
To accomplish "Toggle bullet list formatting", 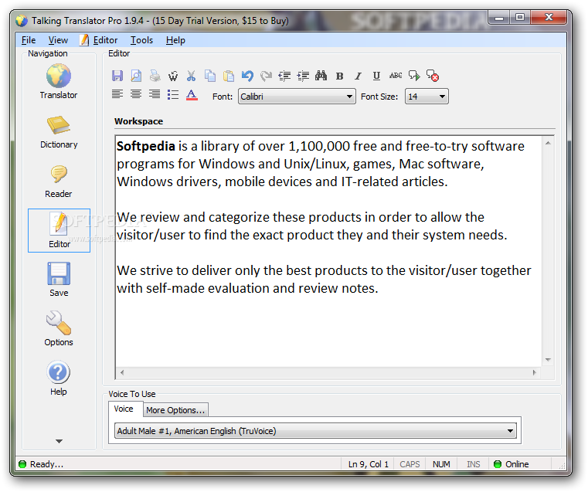I will (x=173, y=94).
